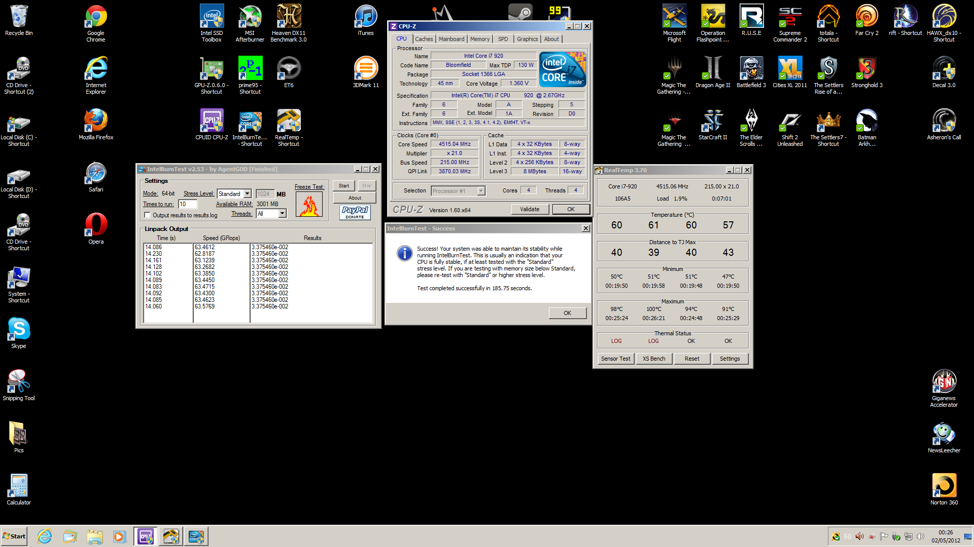Switch to the Memory tab in CPU-Z
Viewport: 974px width, 547px height.
click(479, 39)
